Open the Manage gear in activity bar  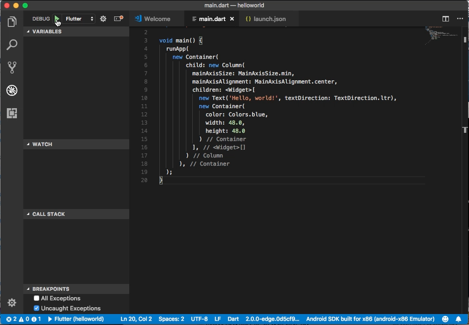coord(12,303)
